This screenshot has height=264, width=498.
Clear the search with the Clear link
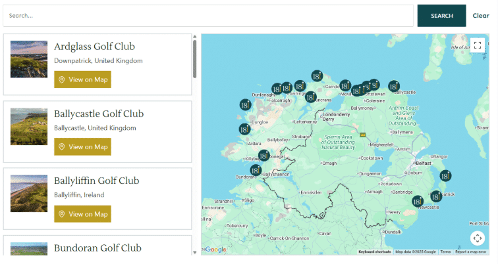[480, 16]
